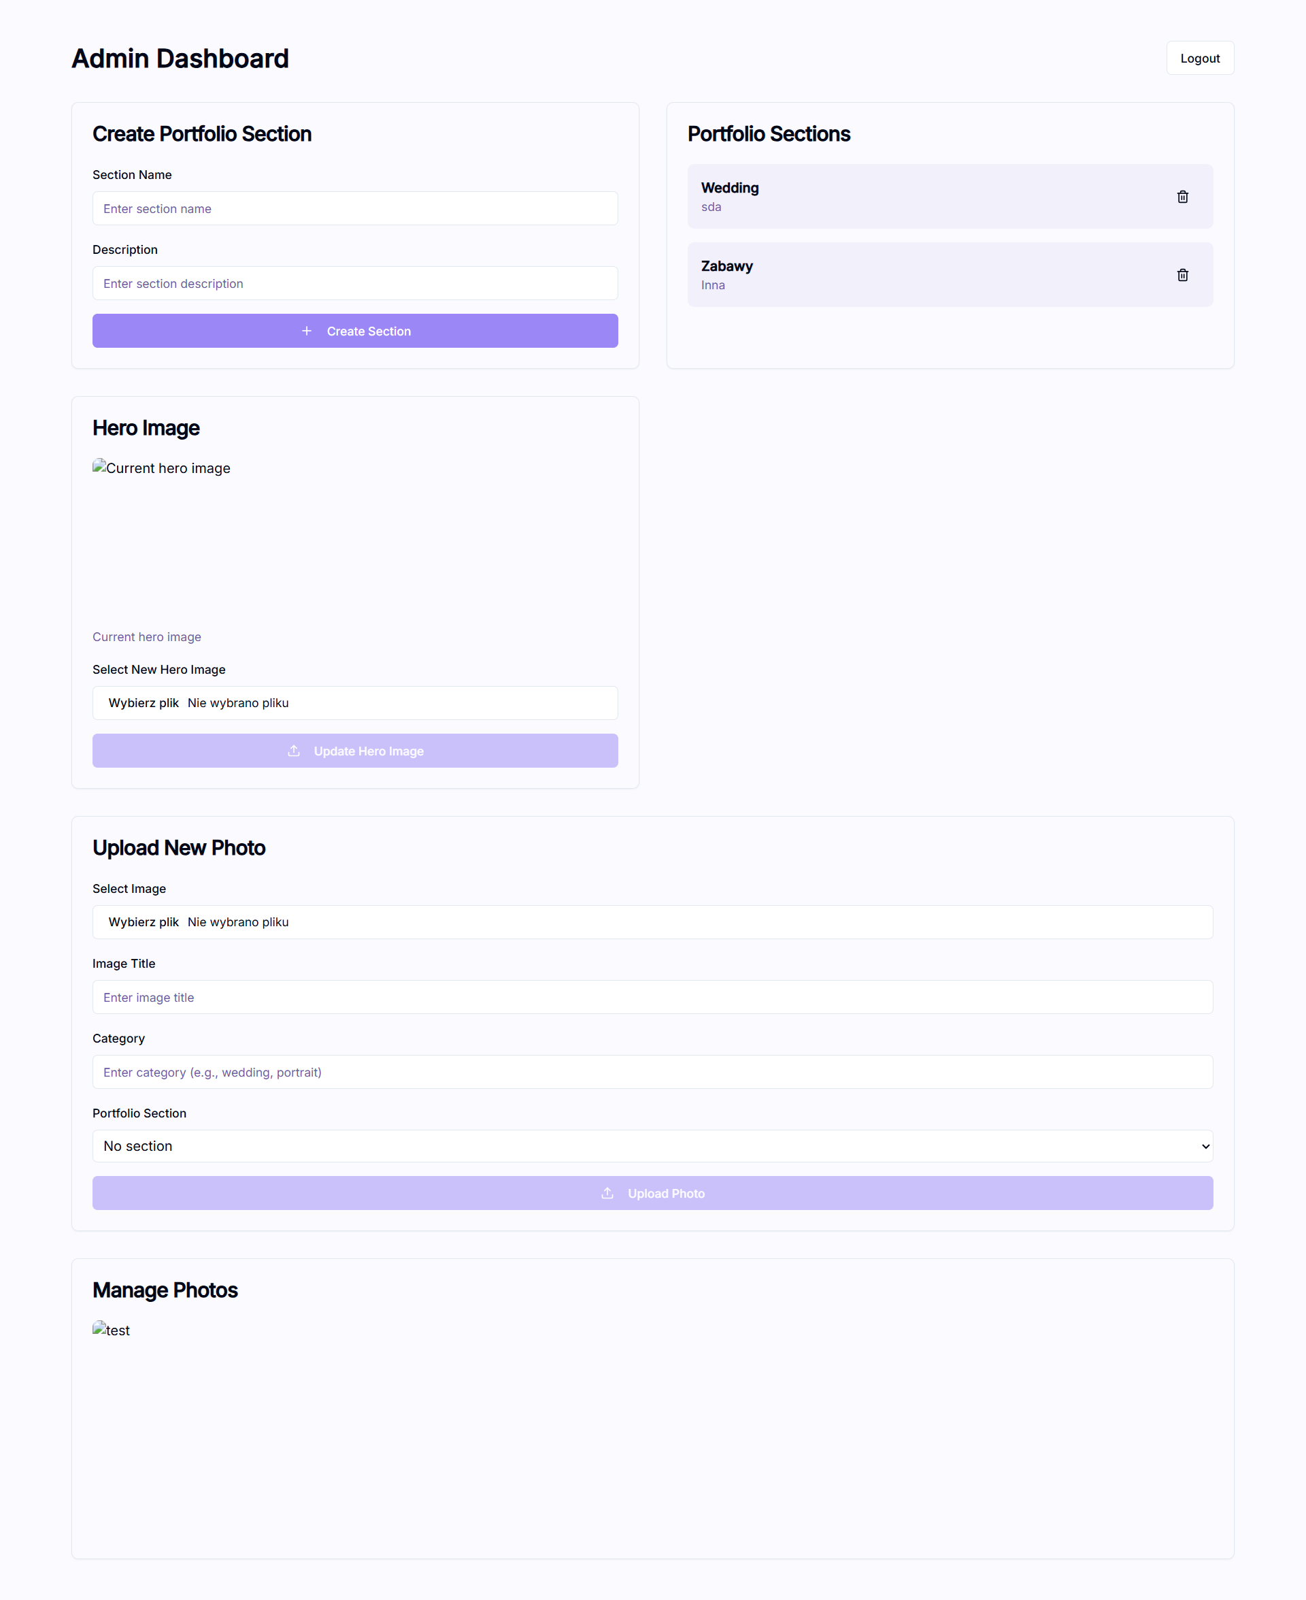Click the upload icon on Update Hero Image
1306x1600 pixels.
coord(294,751)
